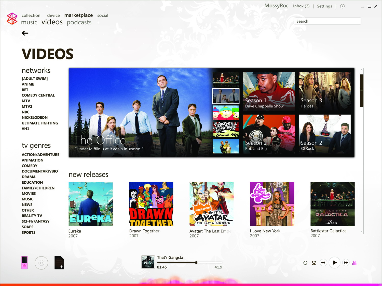The height and width of the screenshot is (286, 382).
Task: Toggle repeat playback
Action: [305, 263]
